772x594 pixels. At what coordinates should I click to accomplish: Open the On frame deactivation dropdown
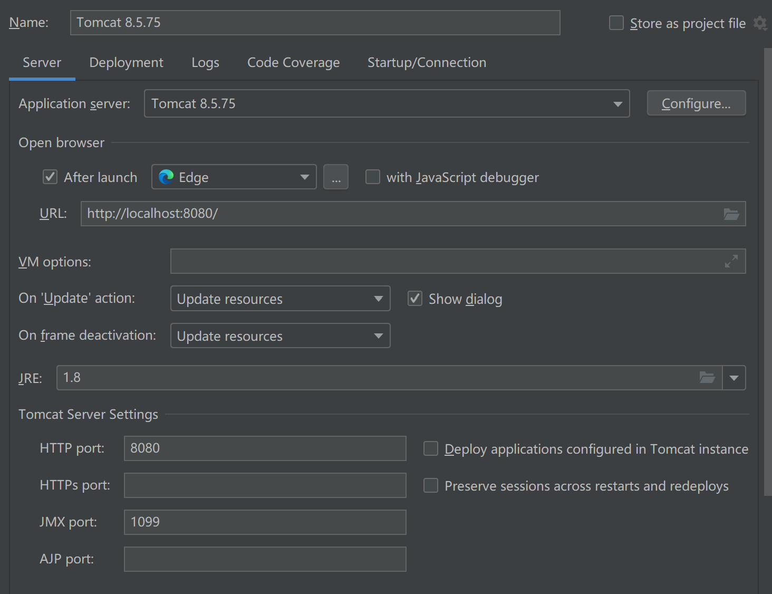tap(281, 336)
